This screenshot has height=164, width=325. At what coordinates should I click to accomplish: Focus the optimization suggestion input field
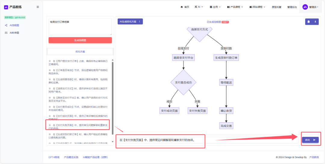tap(208, 140)
